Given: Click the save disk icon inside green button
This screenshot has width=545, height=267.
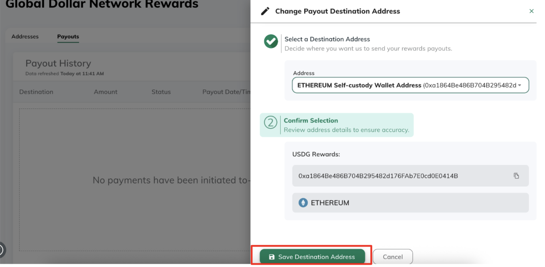Looking at the screenshot, I should pyautogui.click(x=272, y=256).
